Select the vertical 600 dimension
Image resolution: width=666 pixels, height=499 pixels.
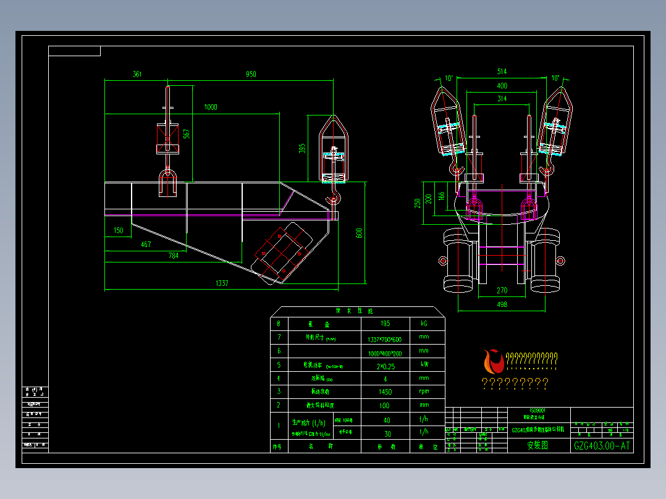tap(359, 233)
